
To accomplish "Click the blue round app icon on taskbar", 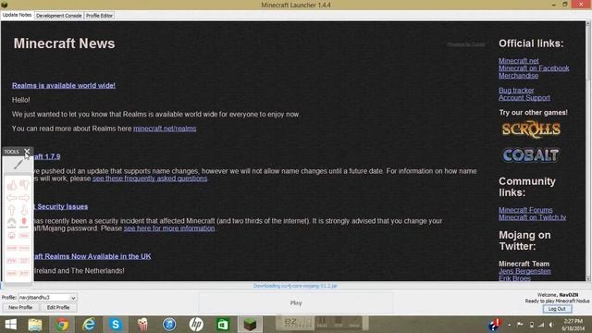I will tap(169, 325).
